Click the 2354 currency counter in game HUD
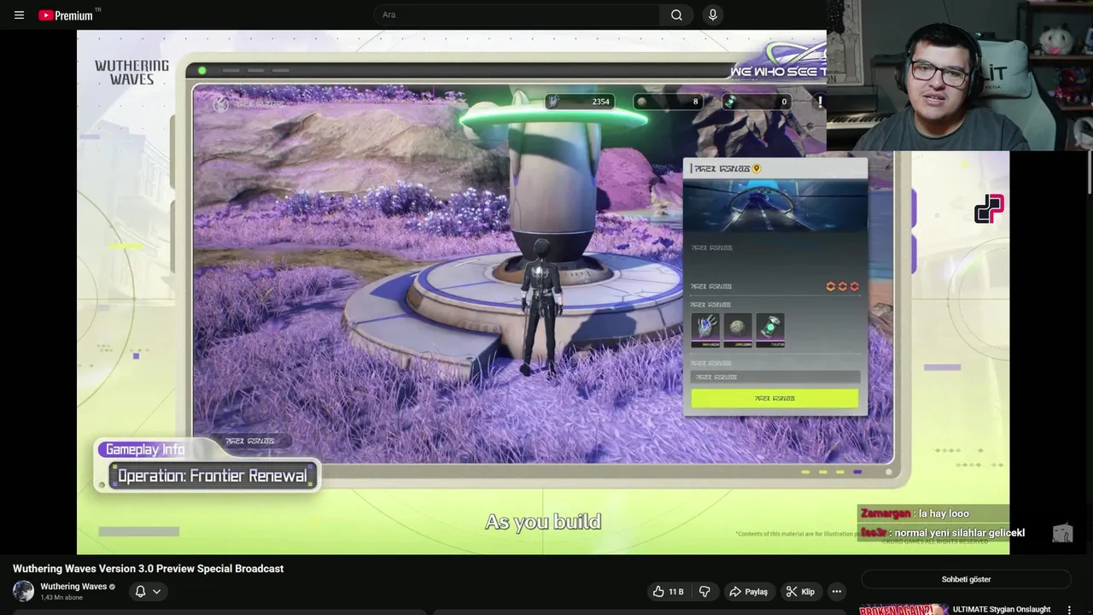 [579, 102]
